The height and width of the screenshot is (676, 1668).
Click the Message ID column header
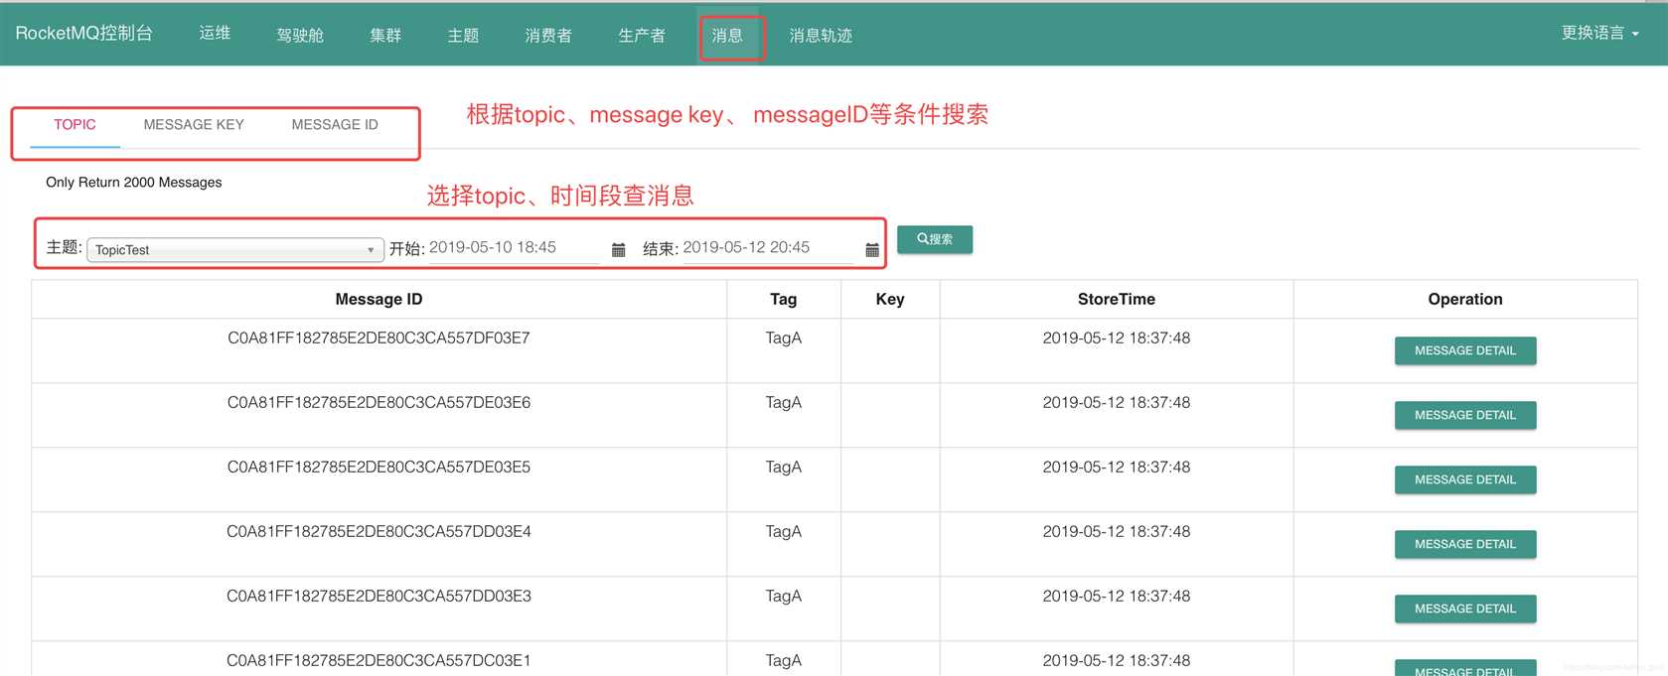pos(379,299)
